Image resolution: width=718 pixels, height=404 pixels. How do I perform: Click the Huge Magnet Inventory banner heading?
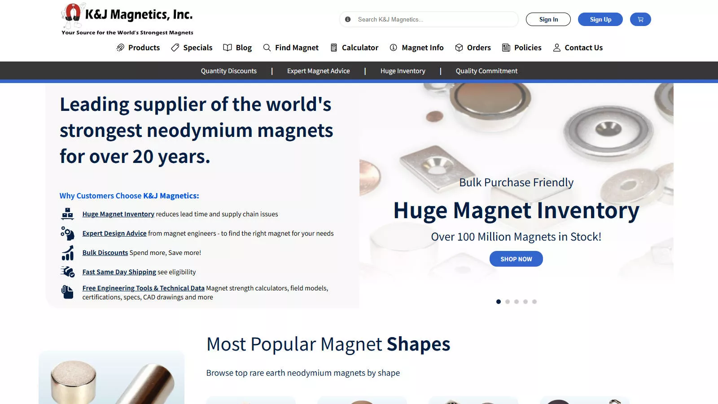coord(516,210)
